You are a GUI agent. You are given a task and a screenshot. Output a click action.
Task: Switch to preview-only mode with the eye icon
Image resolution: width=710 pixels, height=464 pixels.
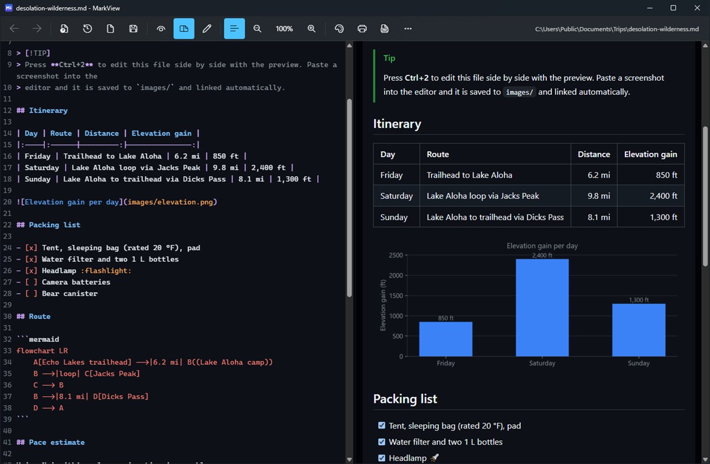[x=161, y=28]
